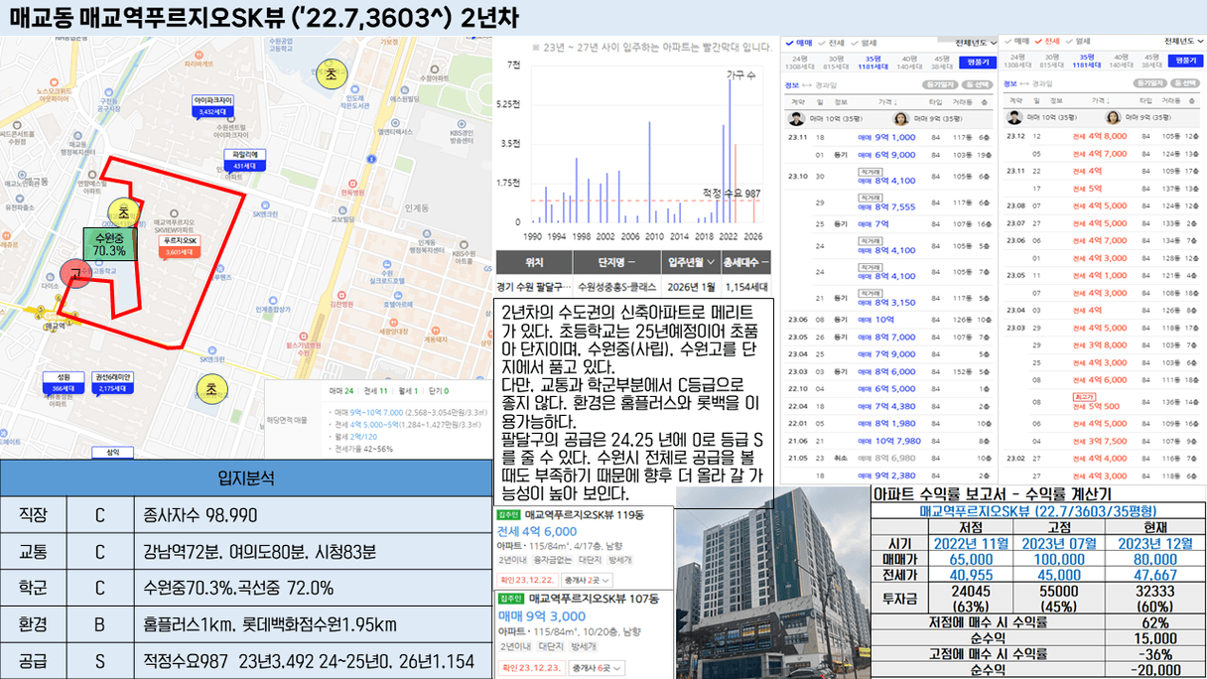Switch to 전세 11 tab in map summary

click(x=376, y=392)
